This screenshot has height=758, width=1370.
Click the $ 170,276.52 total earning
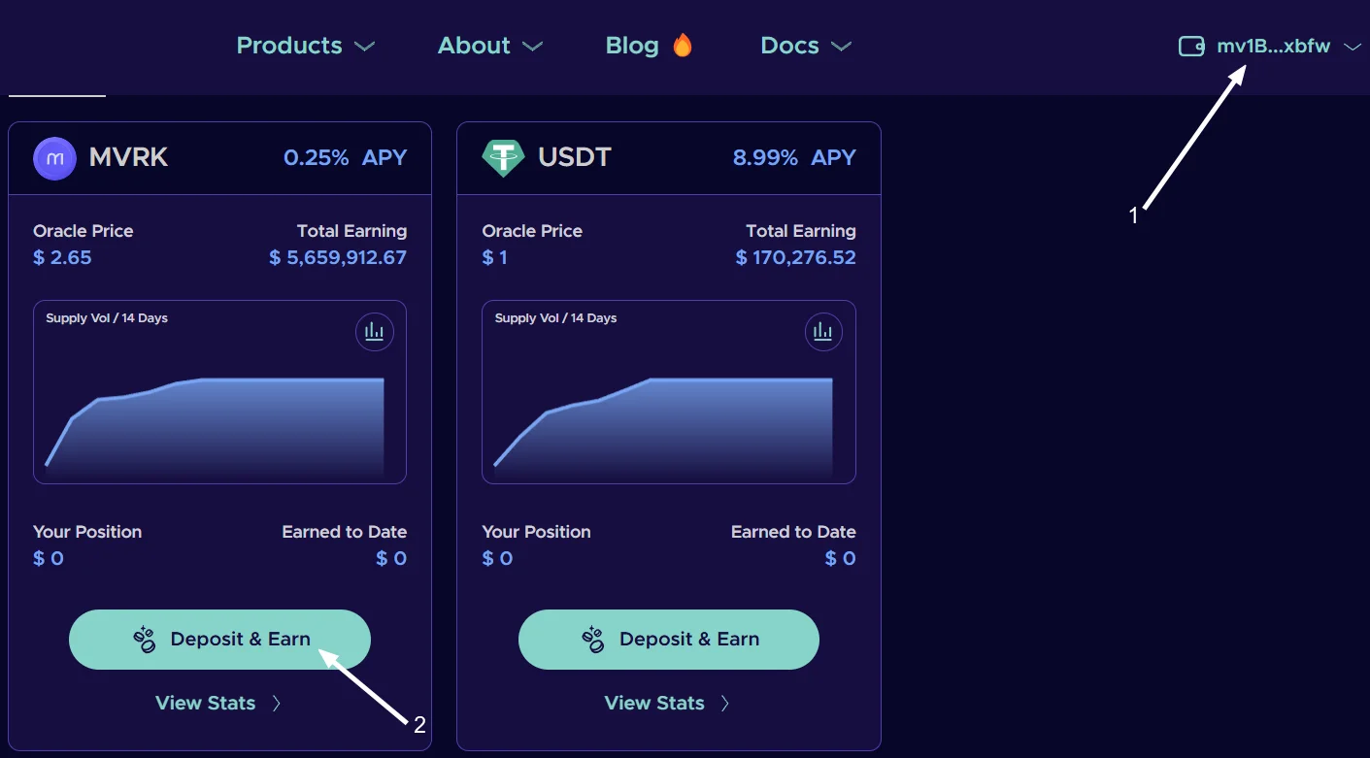[796, 257]
